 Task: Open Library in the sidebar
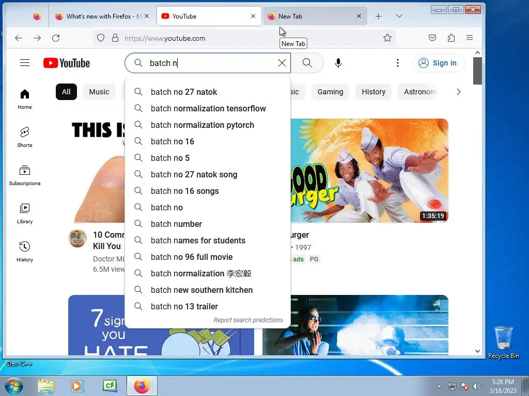pyautogui.click(x=25, y=213)
